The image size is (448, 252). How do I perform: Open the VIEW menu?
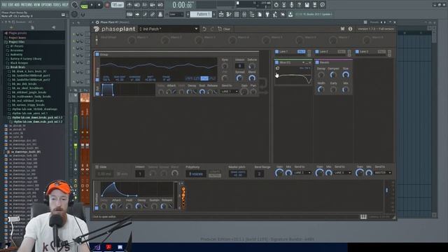point(37,5)
